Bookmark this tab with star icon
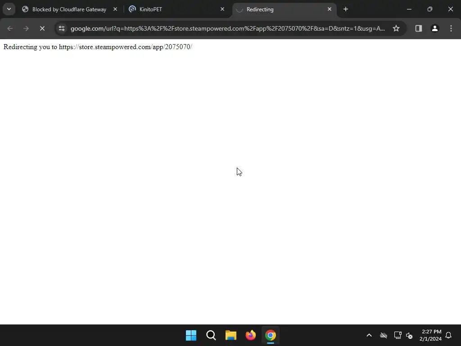Image resolution: width=461 pixels, height=346 pixels. point(396,28)
